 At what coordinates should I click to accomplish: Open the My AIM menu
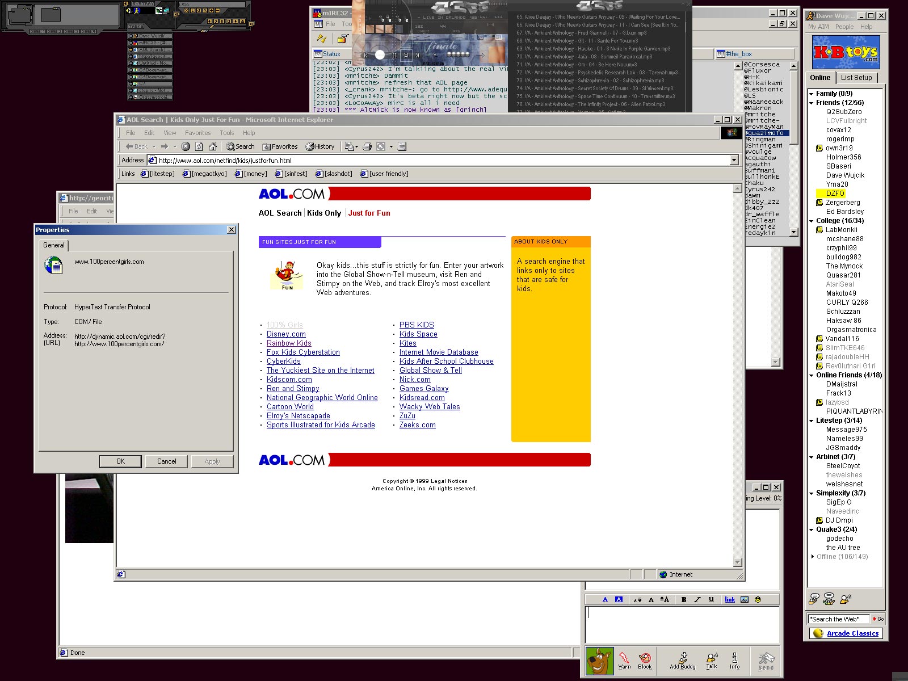tap(818, 27)
